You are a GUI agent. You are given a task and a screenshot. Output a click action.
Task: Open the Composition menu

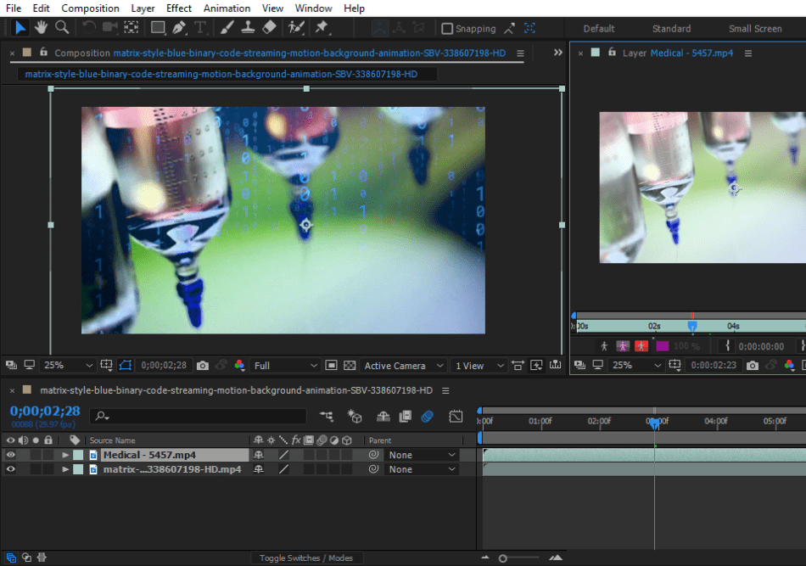pyautogui.click(x=91, y=8)
